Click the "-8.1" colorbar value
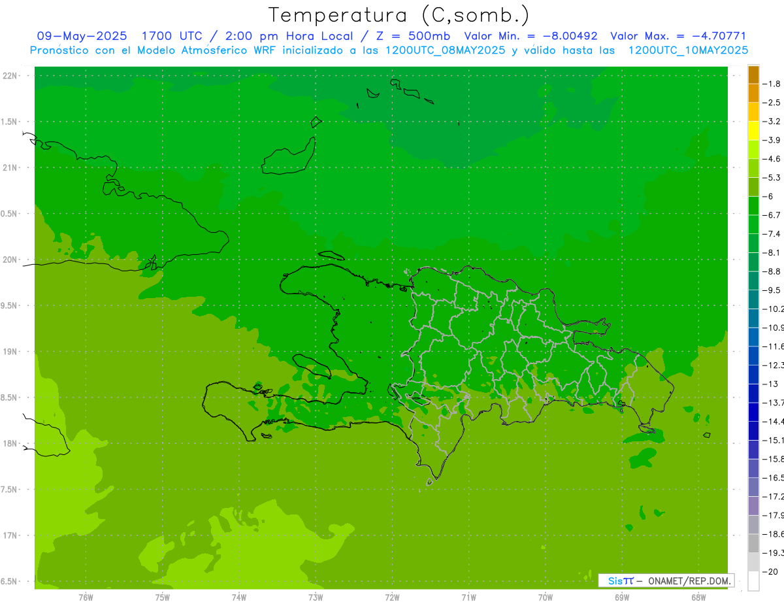The width and height of the screenshot is (784, 606). [772, 252]
